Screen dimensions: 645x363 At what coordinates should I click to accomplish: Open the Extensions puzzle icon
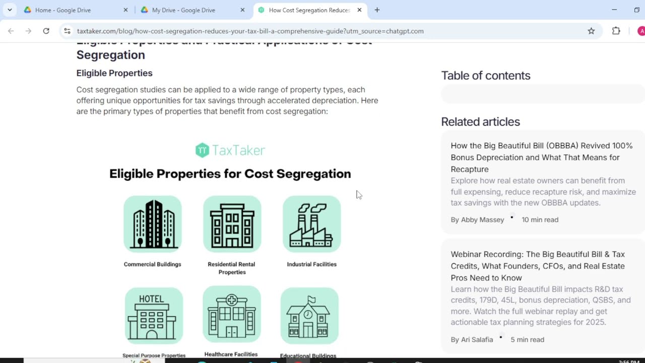pyautogui.click(x=616, y=31)
